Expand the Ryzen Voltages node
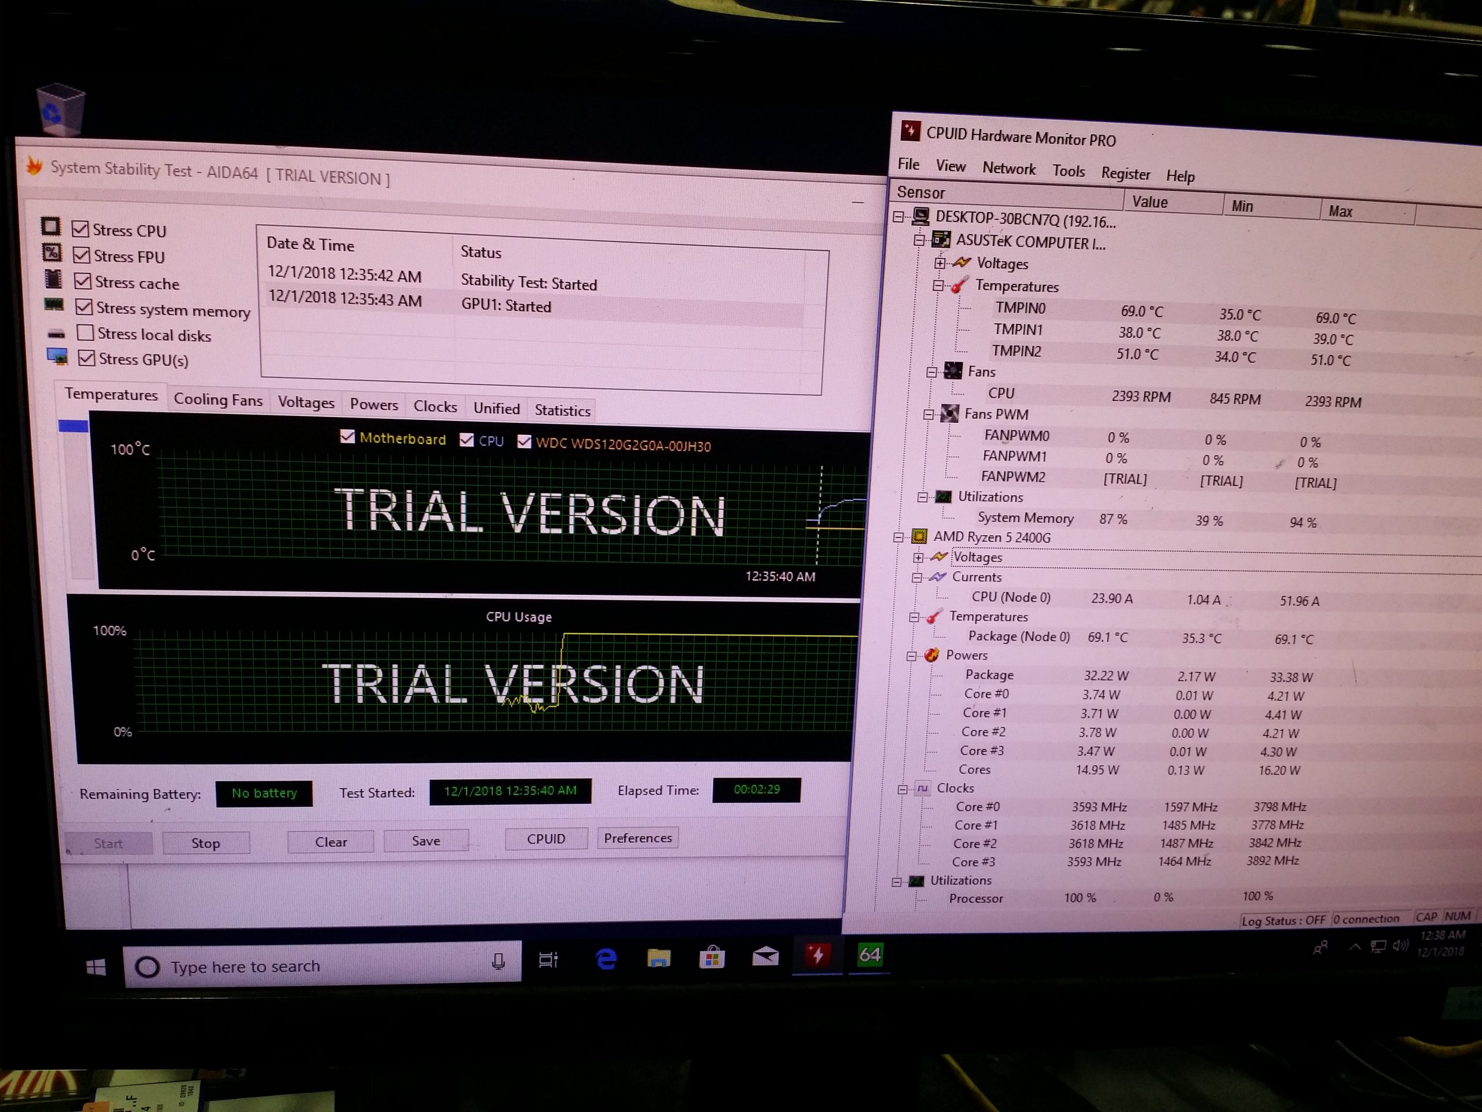The height and width of the screenshot is (1112, 1482). [x=918, y=557]
